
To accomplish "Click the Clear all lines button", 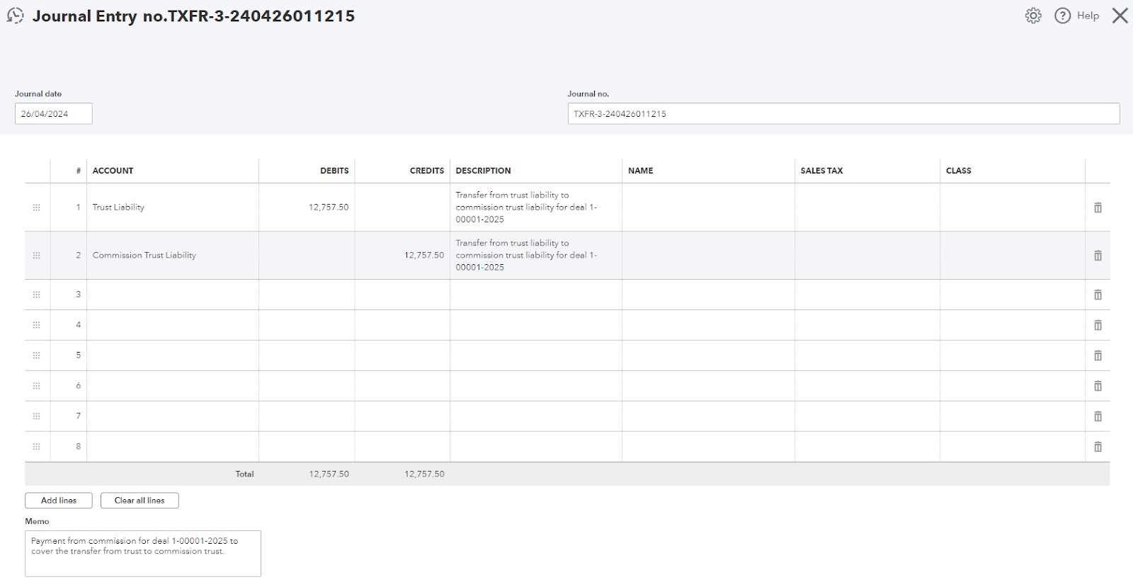I will (x=140, y=501).
